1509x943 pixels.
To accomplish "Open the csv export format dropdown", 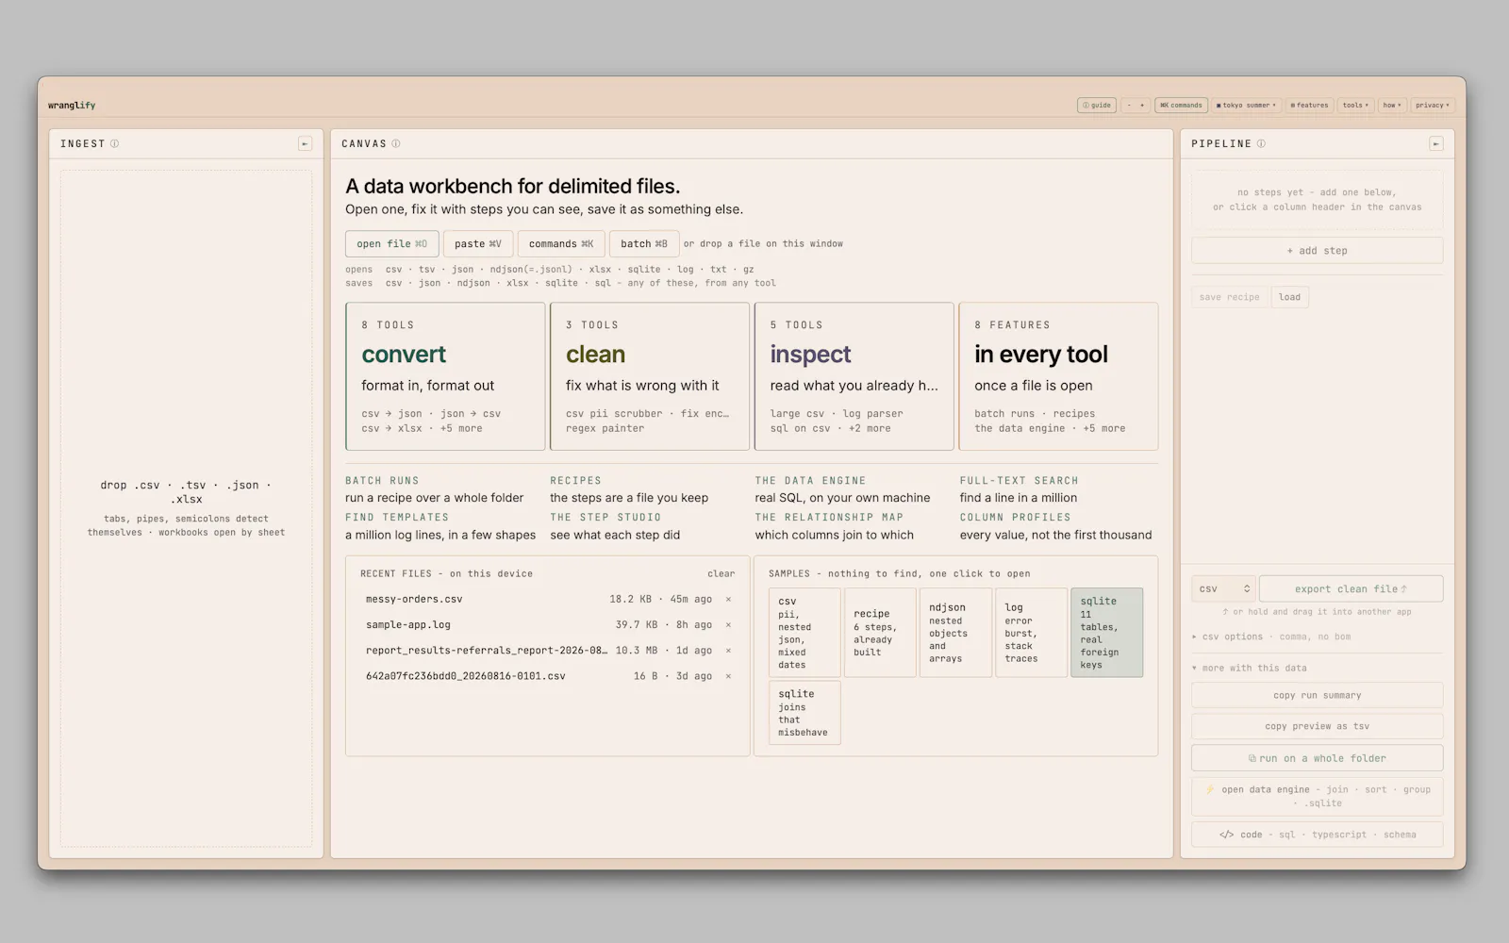I will [1223, 588].
